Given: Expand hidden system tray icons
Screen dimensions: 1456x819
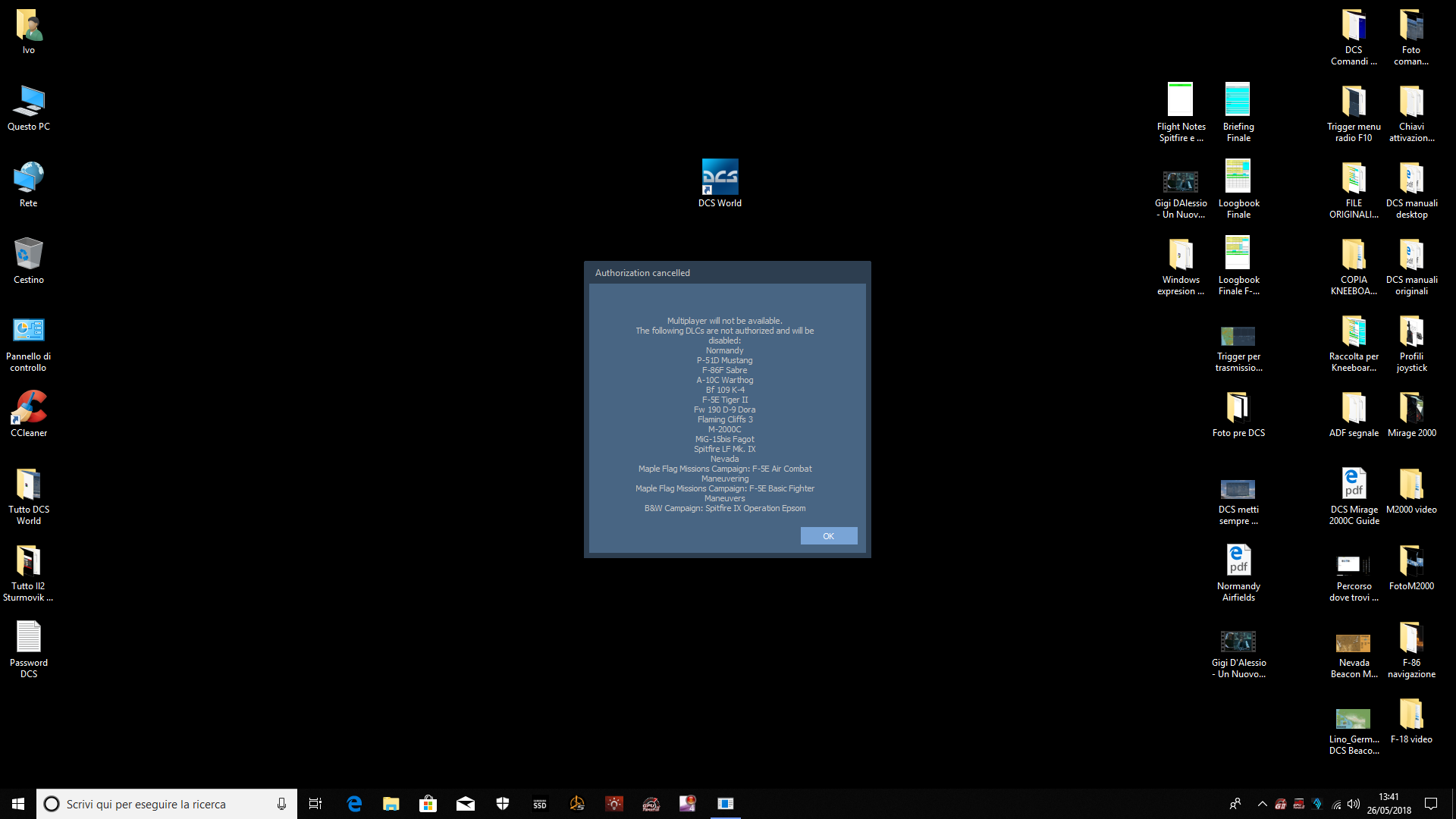Looking at the screenshot, I should 1263,804.
